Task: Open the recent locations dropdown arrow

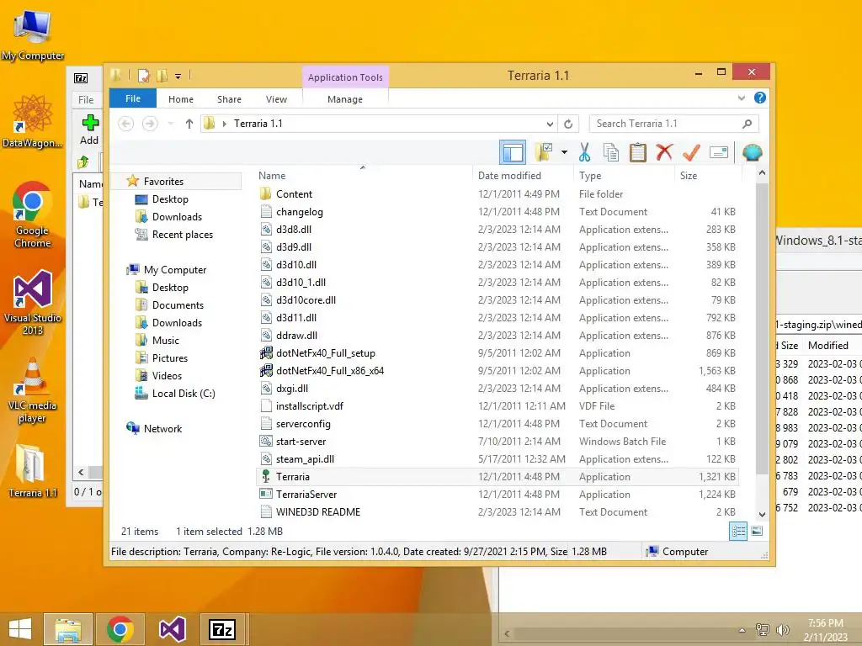Action: [171, 124]
